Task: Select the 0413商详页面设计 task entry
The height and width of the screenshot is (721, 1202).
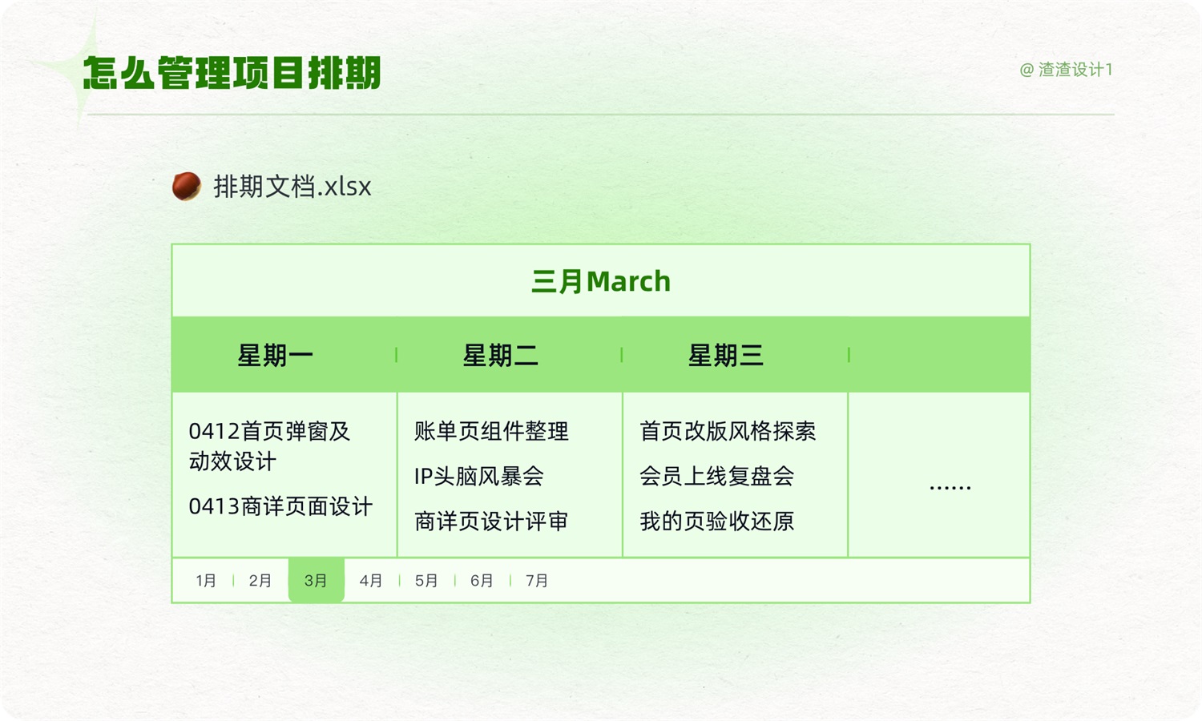Action: coord(280,506)
